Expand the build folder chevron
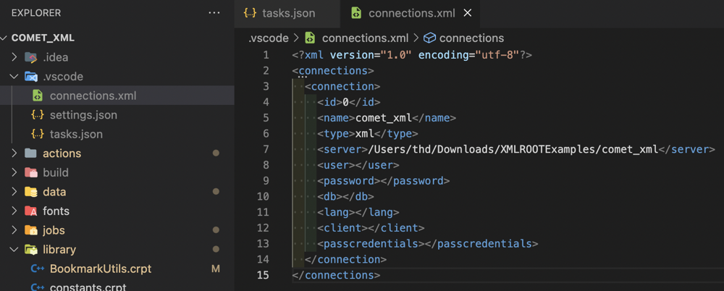724x291 pixels. tap(14, 173)
